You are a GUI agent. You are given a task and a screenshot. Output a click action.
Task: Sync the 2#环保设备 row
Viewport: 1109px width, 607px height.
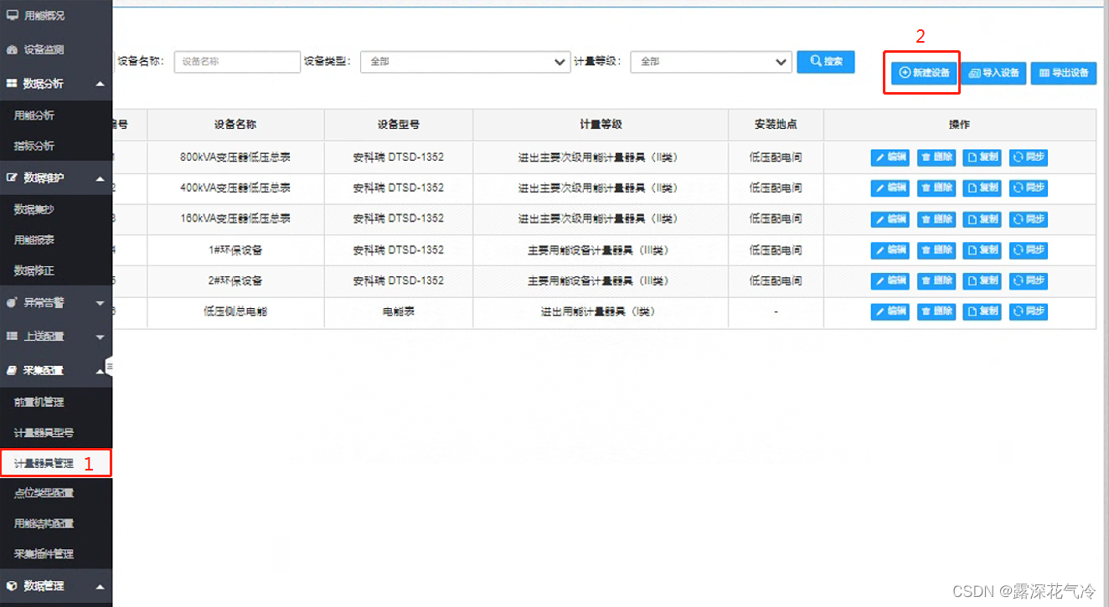coord(1029,280)
